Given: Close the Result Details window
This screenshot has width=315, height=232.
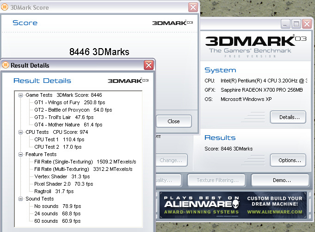Looking at the screenshot, I should pos(148,65).
